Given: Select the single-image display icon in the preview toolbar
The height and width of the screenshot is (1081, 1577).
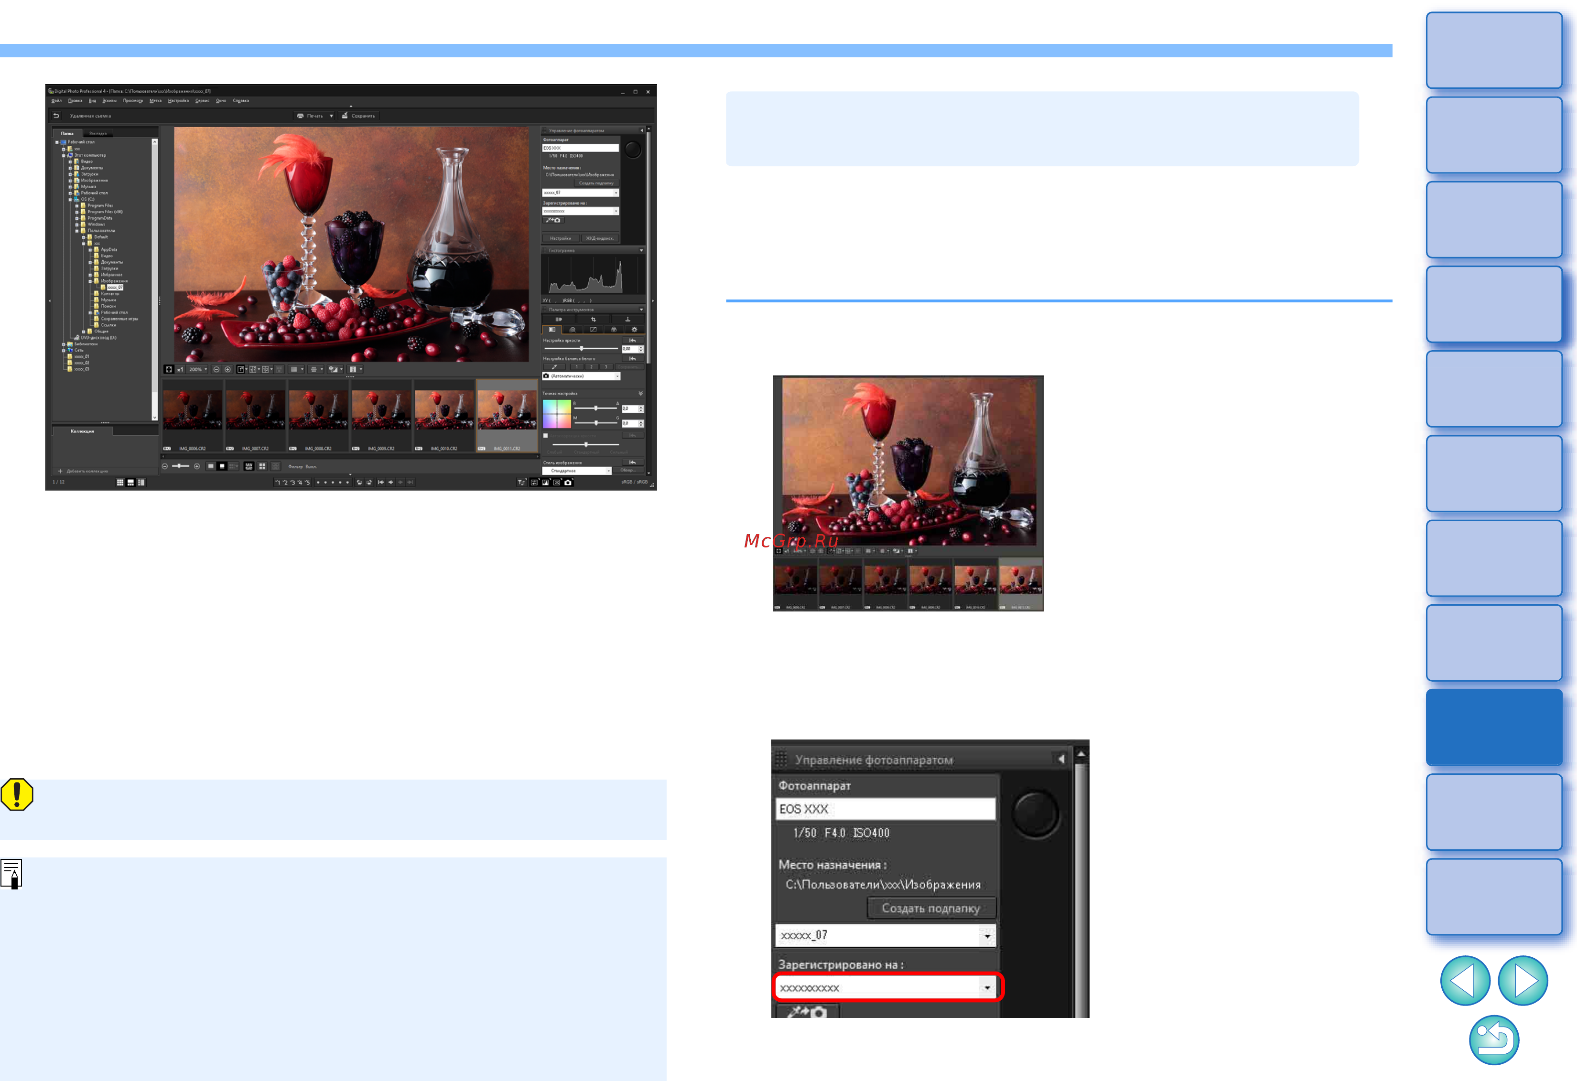Looking at the screenshot, I should (241, 370).
